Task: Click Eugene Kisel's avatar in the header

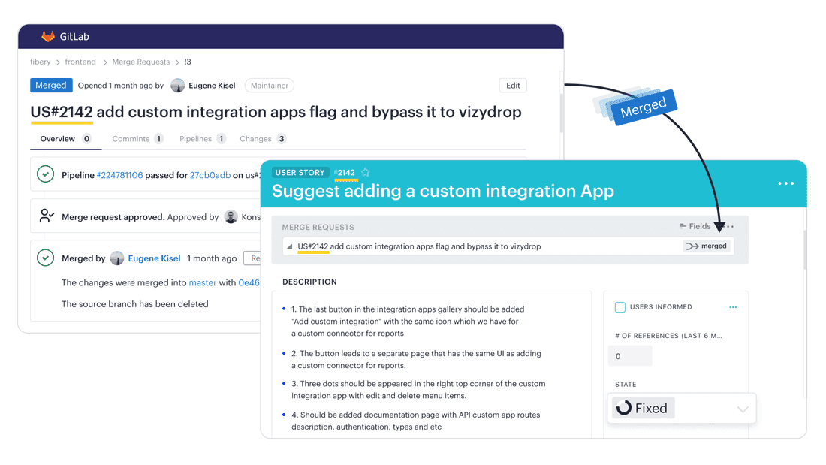Action: tap(177, 85)
